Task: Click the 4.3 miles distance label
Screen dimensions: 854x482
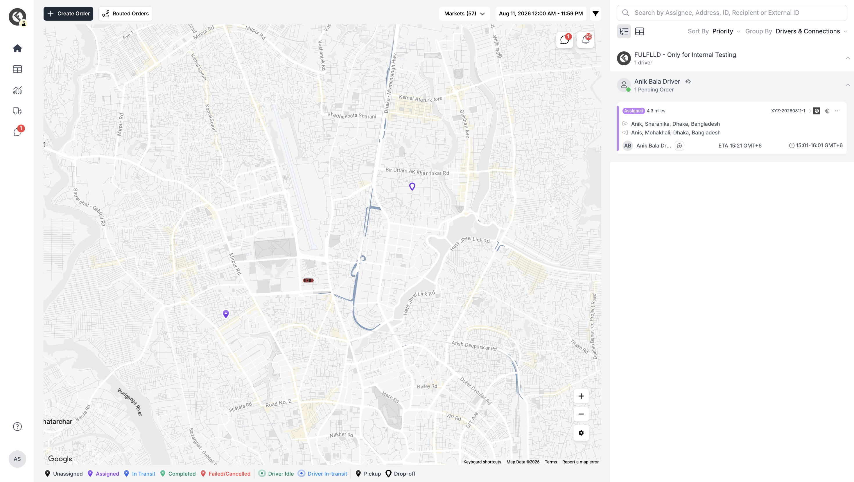Action: (656, 111)
